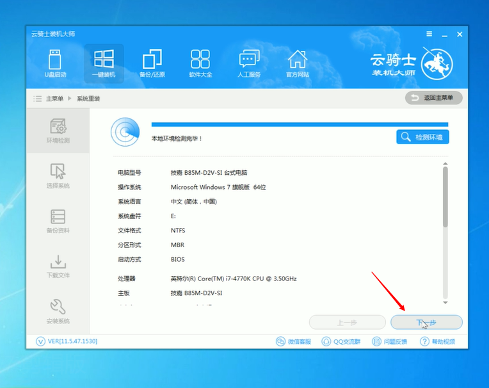This screenshot has height=388, width=489.
Task: Click the i7-4770K CPU processor value
Action: click(234, 279)
